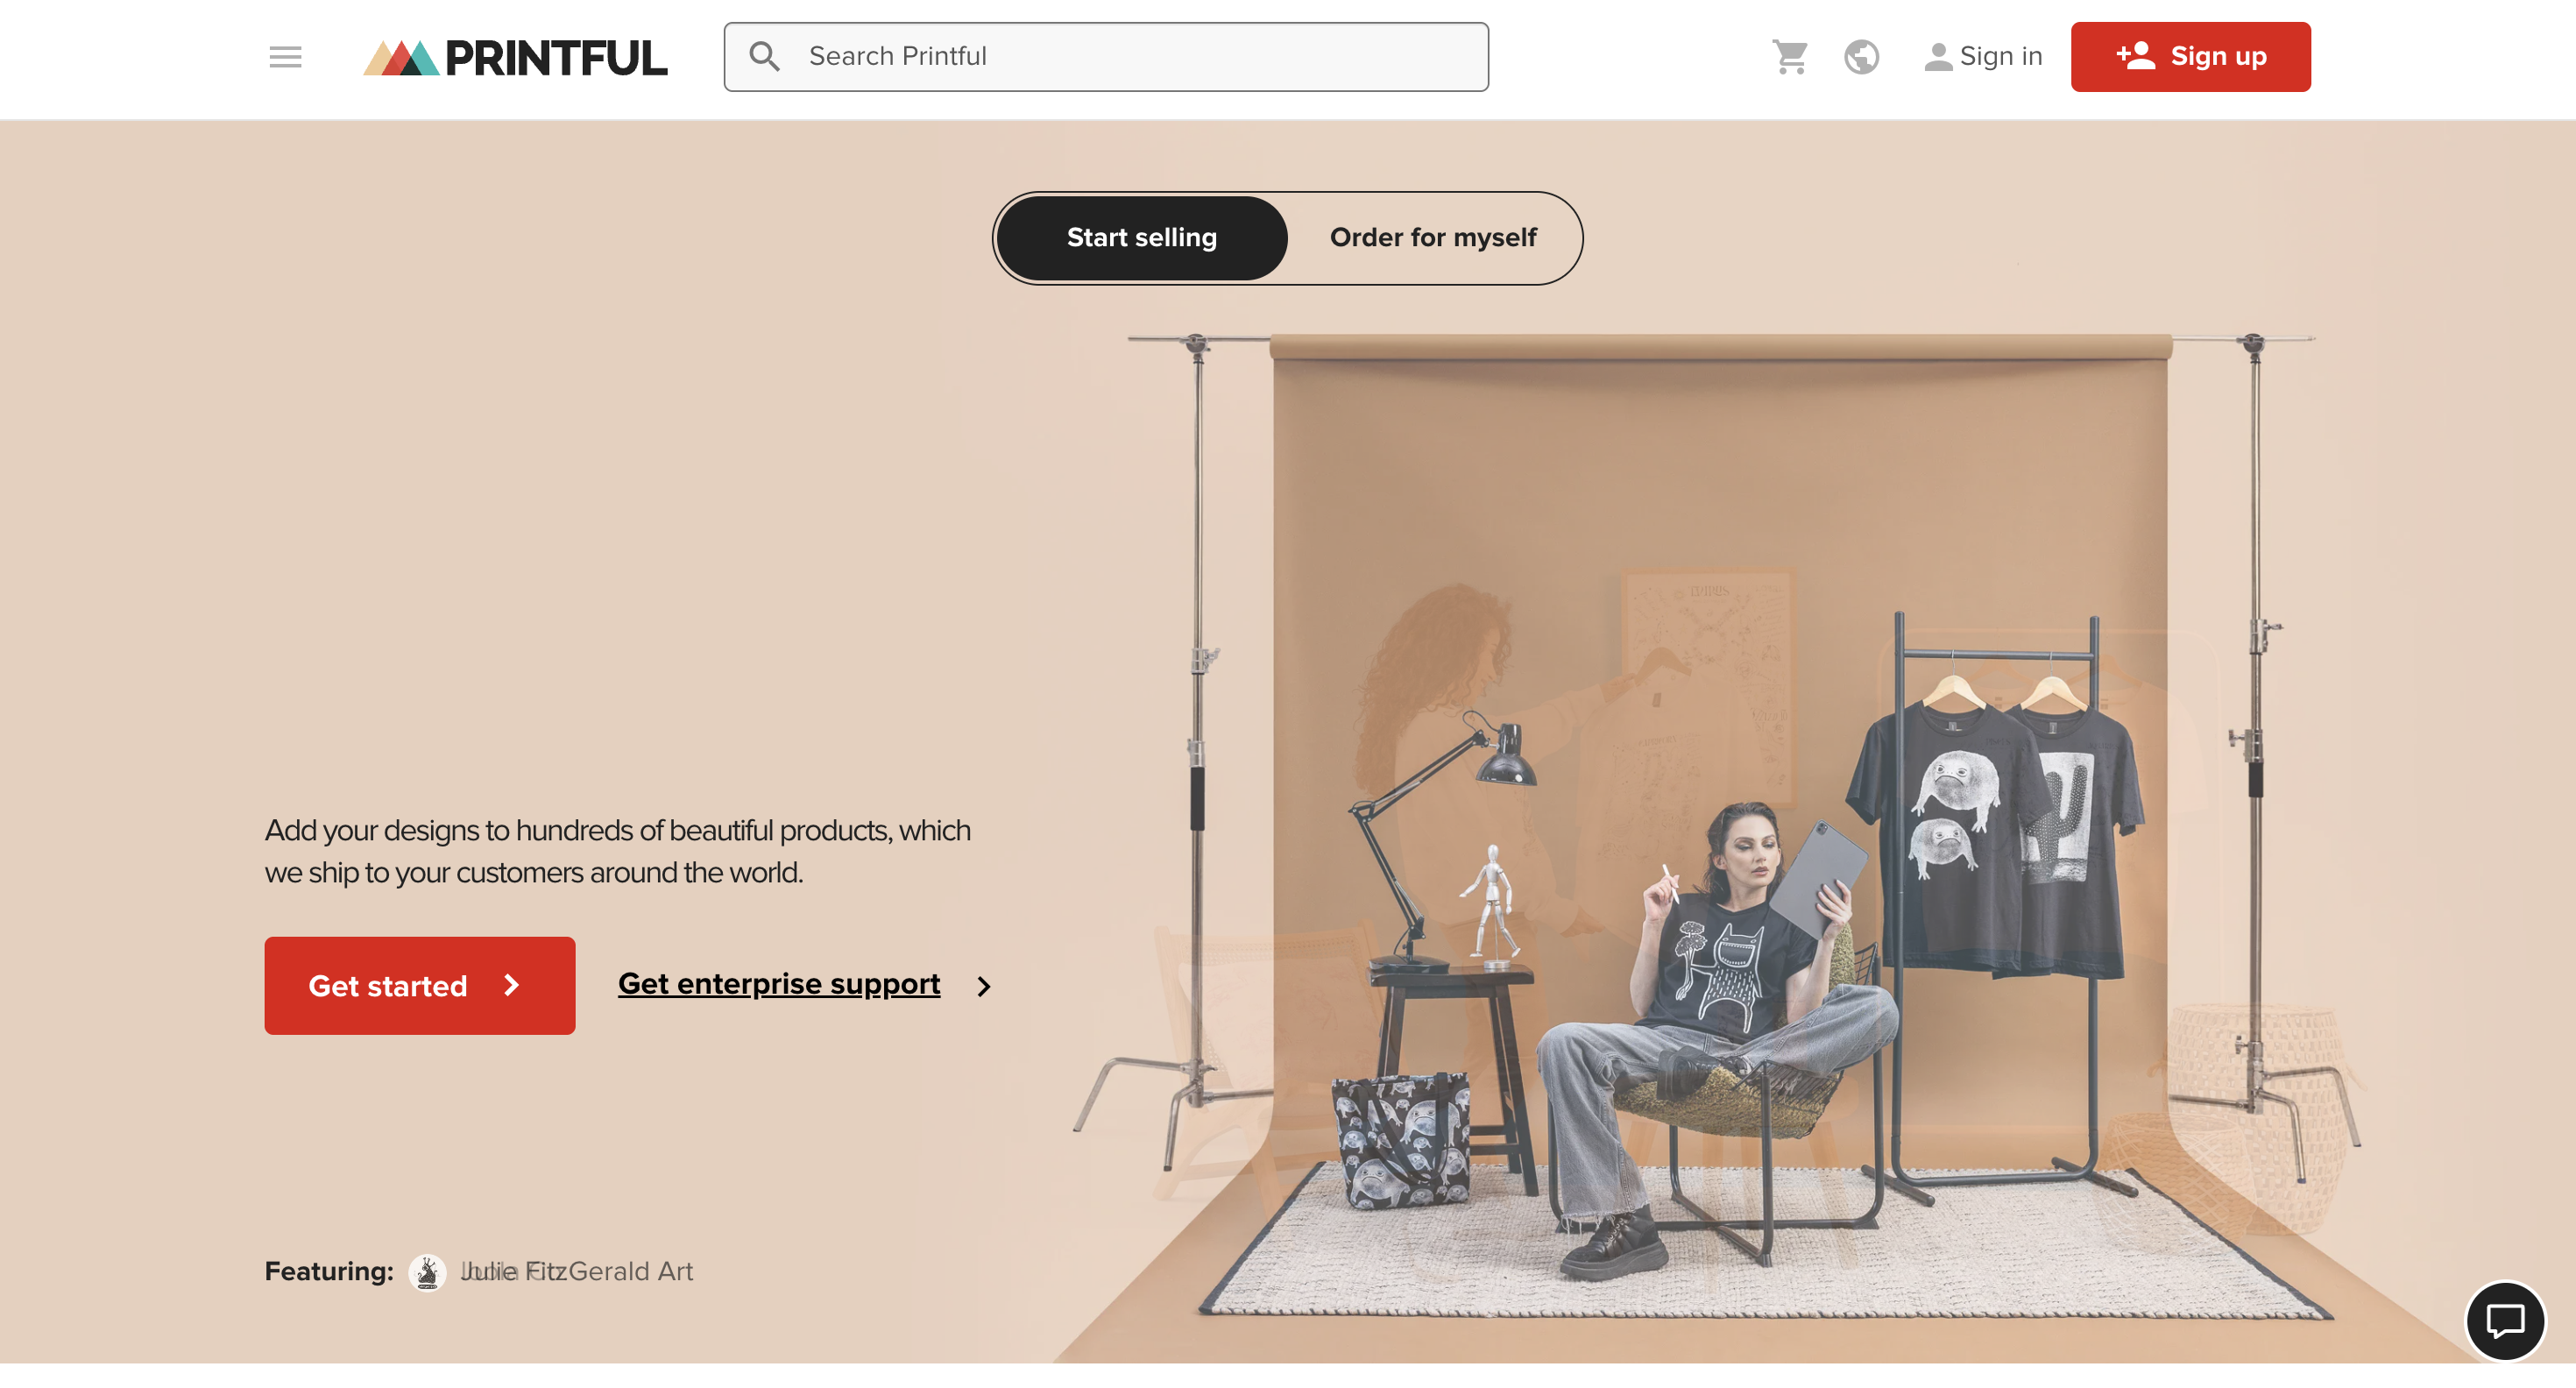Click the Sign in person icon

pyautogui.click(x=1938, y=57)
